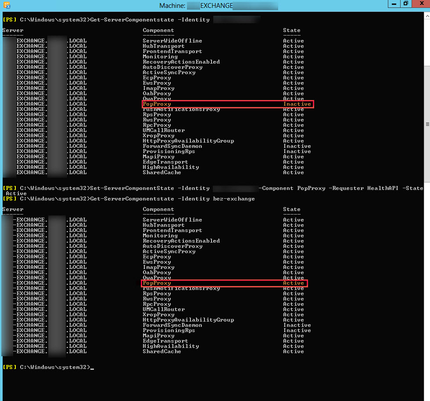Click 'ServerWideOffline' in the upper output table
The width and height of the screenshot is (430, 401).
click(x=172, y=41)
